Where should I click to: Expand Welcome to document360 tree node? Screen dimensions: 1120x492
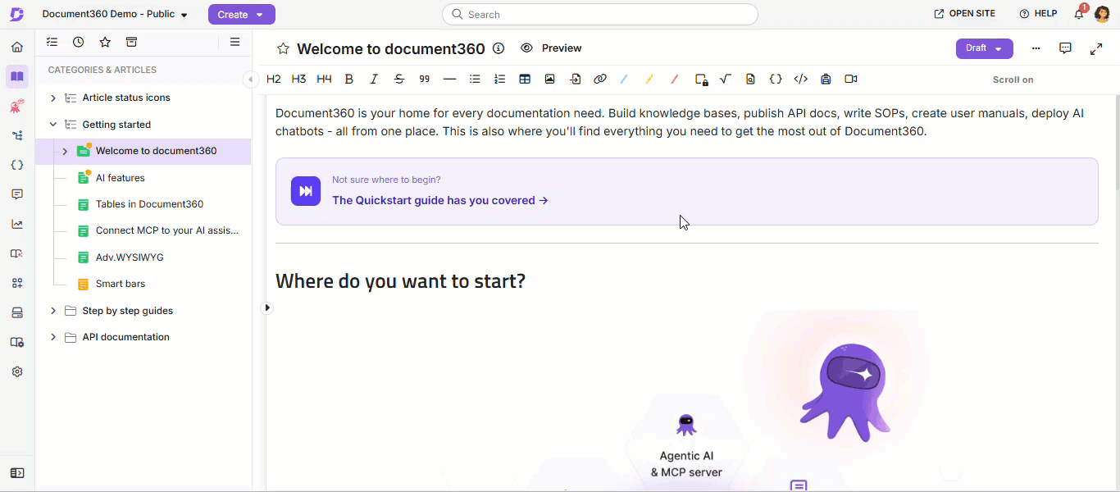[65, 151]
